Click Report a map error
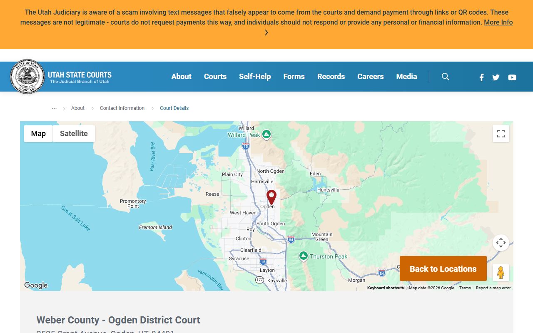Viewport: 533px width, 333px height. pos(493,288)
